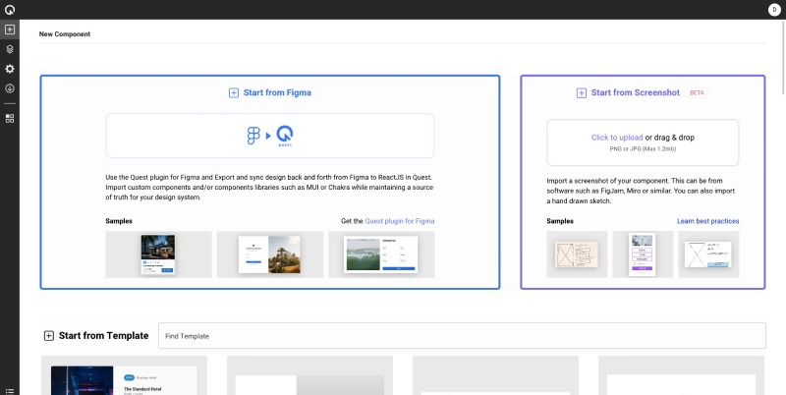This screenshot has height=395, width=786.
Task: Focus the Find Template search field
Action: pos(462,336)
